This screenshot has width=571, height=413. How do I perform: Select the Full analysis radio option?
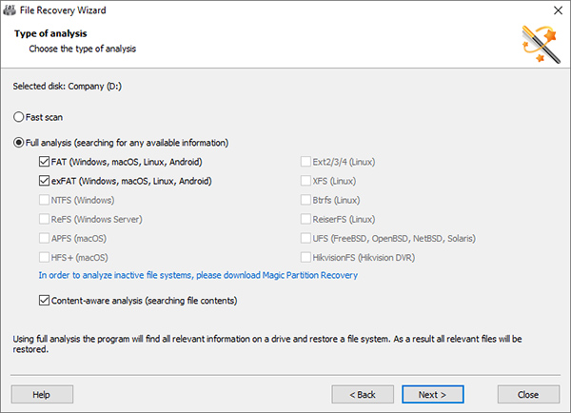[19, 143]
